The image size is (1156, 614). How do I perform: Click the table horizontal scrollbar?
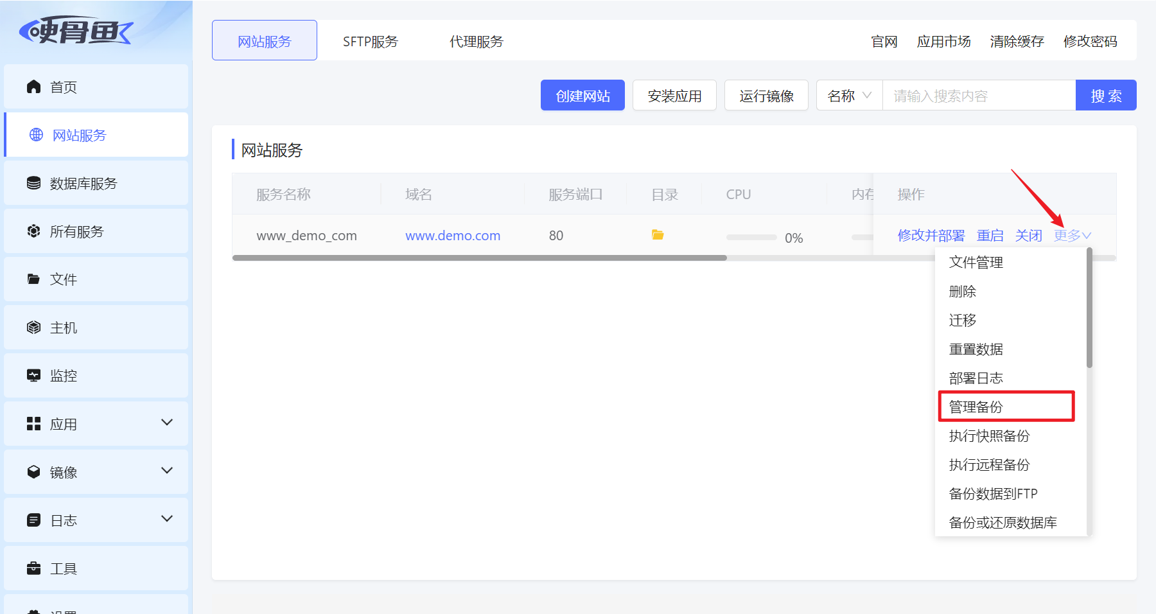point(480,258)
